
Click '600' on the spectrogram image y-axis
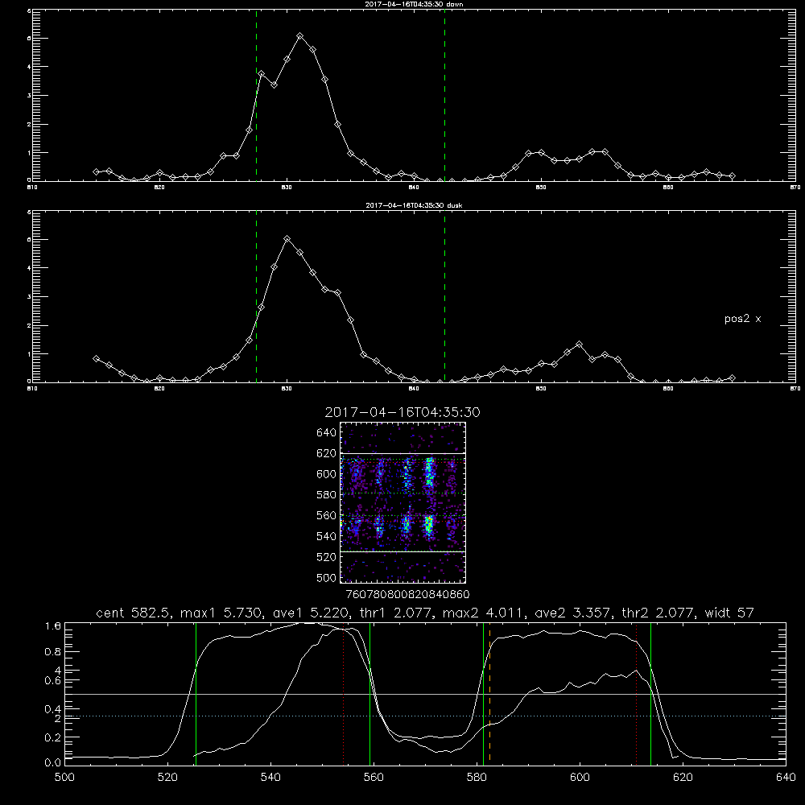point(327,474)
